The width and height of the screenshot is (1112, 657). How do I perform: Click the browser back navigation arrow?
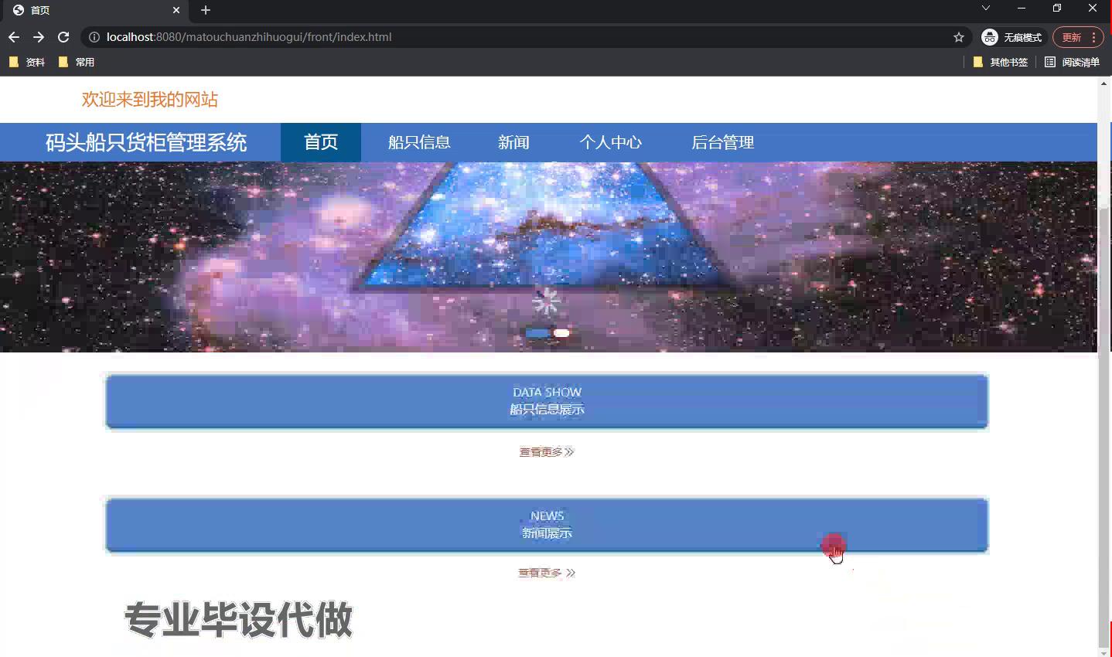pos(13,36)
